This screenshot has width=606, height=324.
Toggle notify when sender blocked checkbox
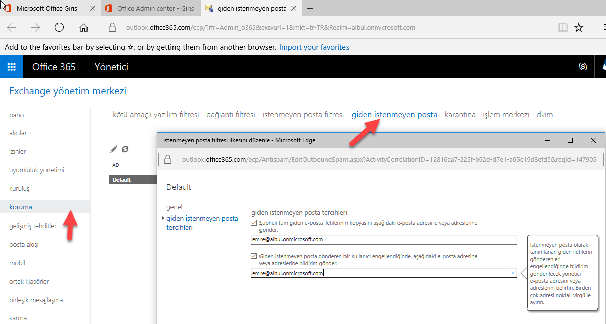254,256
